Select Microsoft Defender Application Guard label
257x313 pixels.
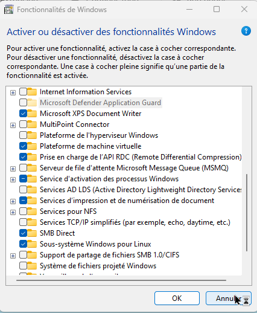[100, 103]
